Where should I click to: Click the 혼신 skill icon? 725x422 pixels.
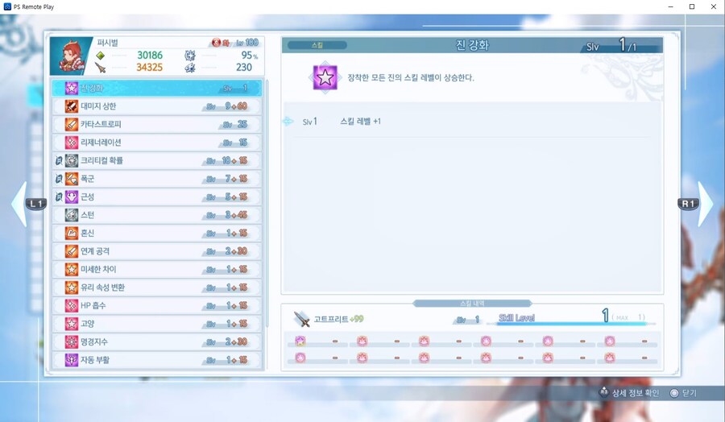coord(71,233)
